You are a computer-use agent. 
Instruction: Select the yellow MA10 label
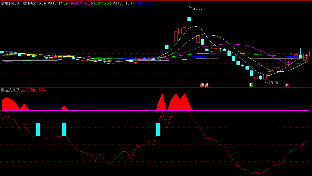(x=58, y=3)
